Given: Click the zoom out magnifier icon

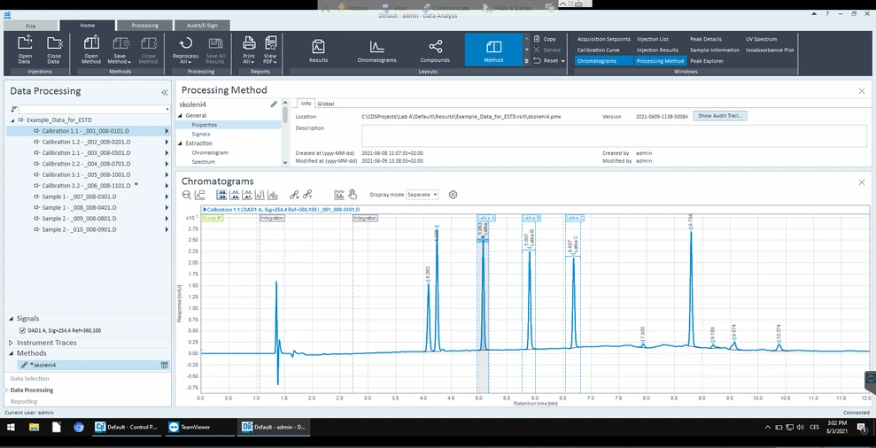Looking at the screenshot, I should [x=185, y=195].
